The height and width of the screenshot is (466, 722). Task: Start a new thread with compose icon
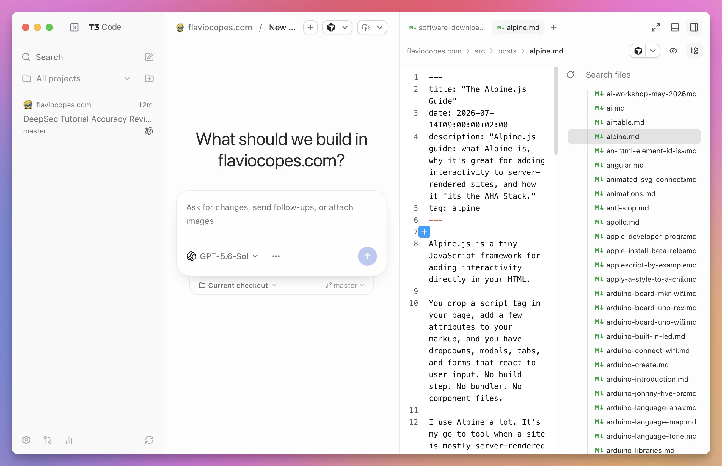pos(149,57)
